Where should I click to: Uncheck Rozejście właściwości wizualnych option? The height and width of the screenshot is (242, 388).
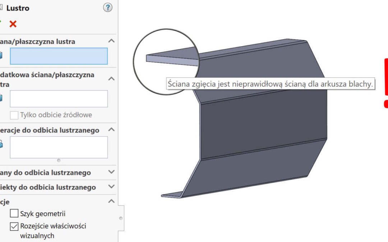pyautogui.click(x=14, y=226)
